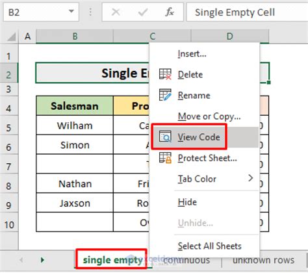Choose Delete from context menu
Viewport: 308px width, 273px height.
pos(205,75)
